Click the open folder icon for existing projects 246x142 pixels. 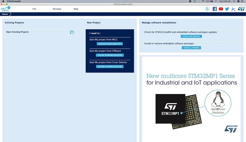72,32
